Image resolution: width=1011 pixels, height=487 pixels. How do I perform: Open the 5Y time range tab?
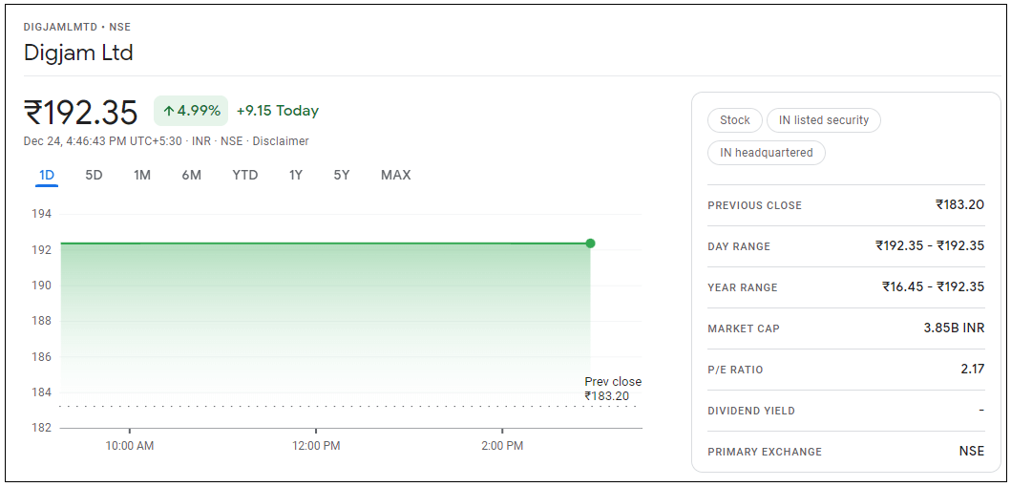click(x=342, y=175)
